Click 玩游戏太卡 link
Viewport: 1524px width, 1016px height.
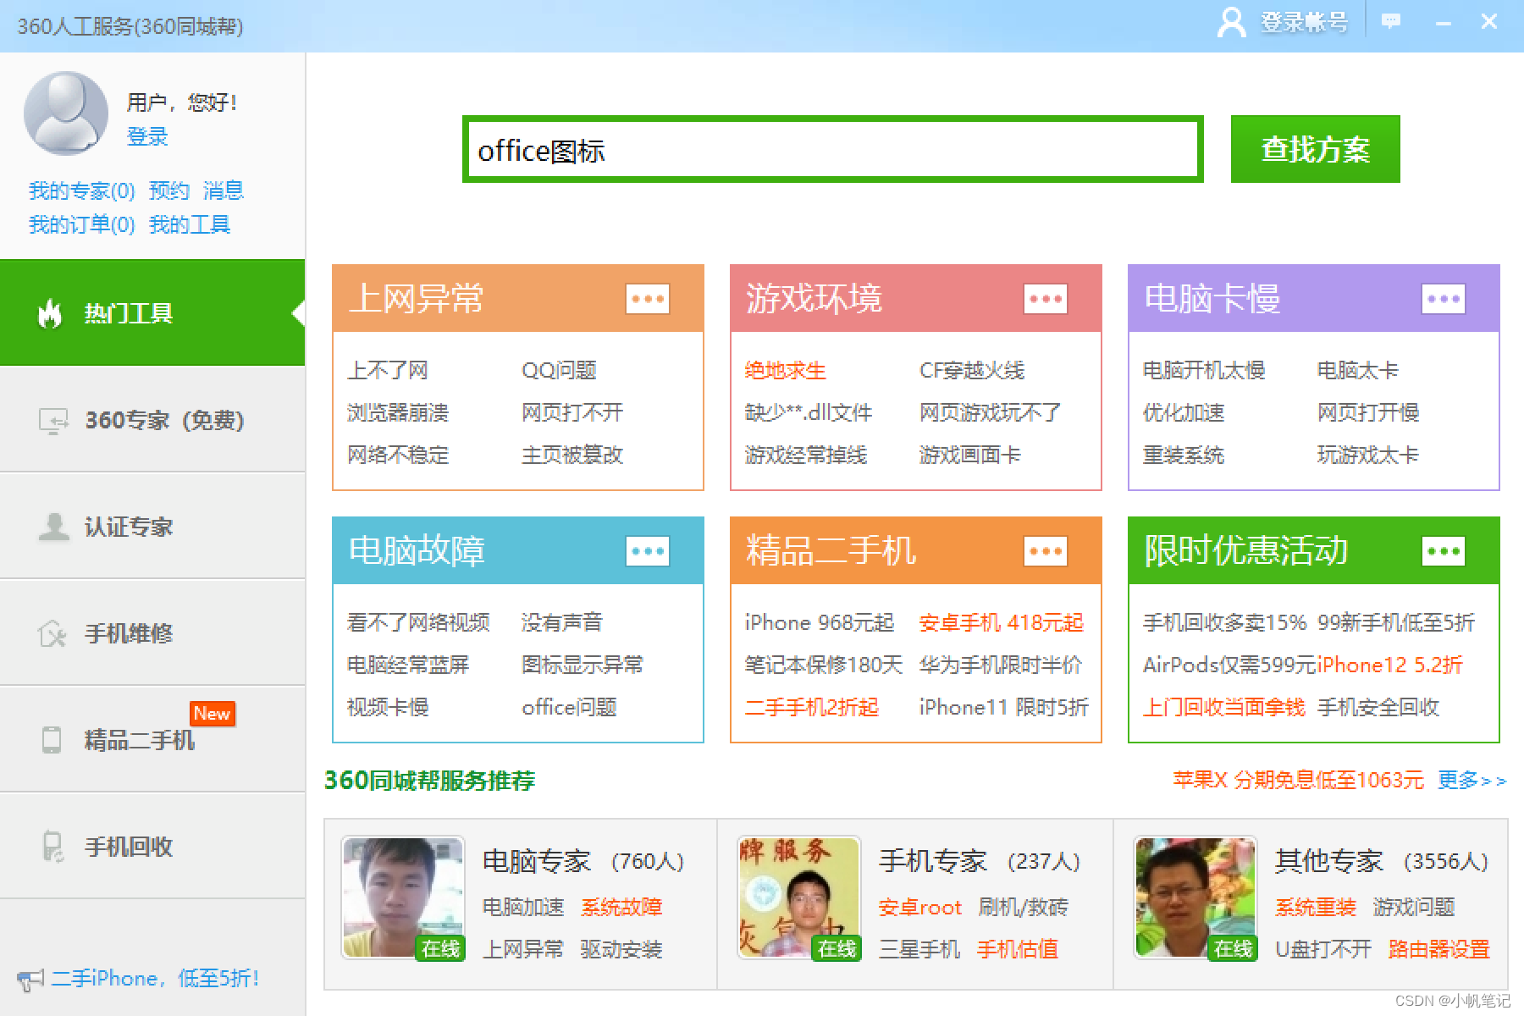[1368, 455]
